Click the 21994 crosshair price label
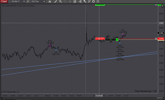The image size is (165, 100). pyautogui.click(x=161, y=23)
